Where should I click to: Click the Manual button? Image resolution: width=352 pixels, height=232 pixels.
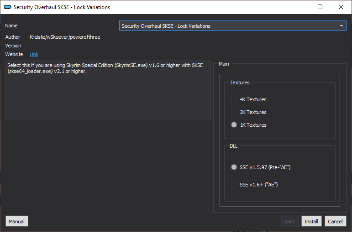click(x=17, y=221)
